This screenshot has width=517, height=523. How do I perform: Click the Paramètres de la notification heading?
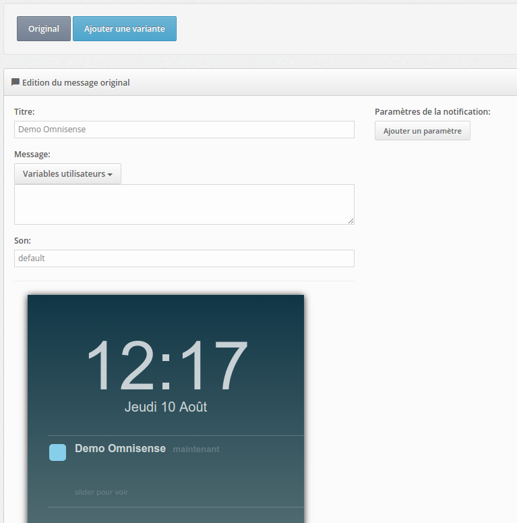coord(432,111)
